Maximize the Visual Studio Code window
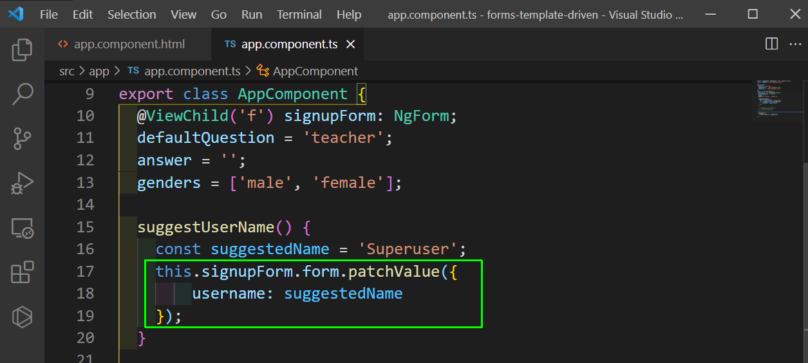This screenshot has height=363, width=808. pyautogui.click(x=753, y=14)
